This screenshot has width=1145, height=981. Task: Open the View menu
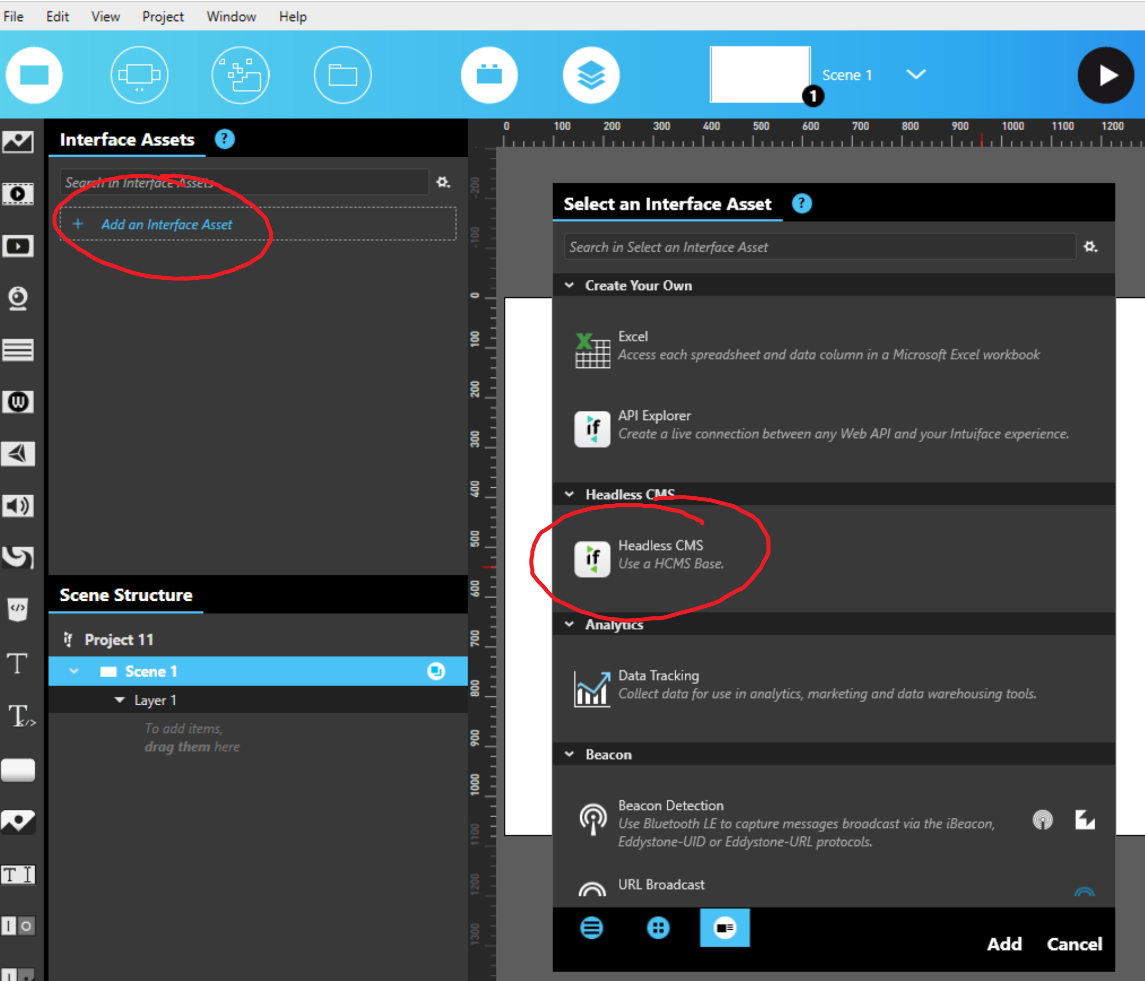click(x=105, y=17)
